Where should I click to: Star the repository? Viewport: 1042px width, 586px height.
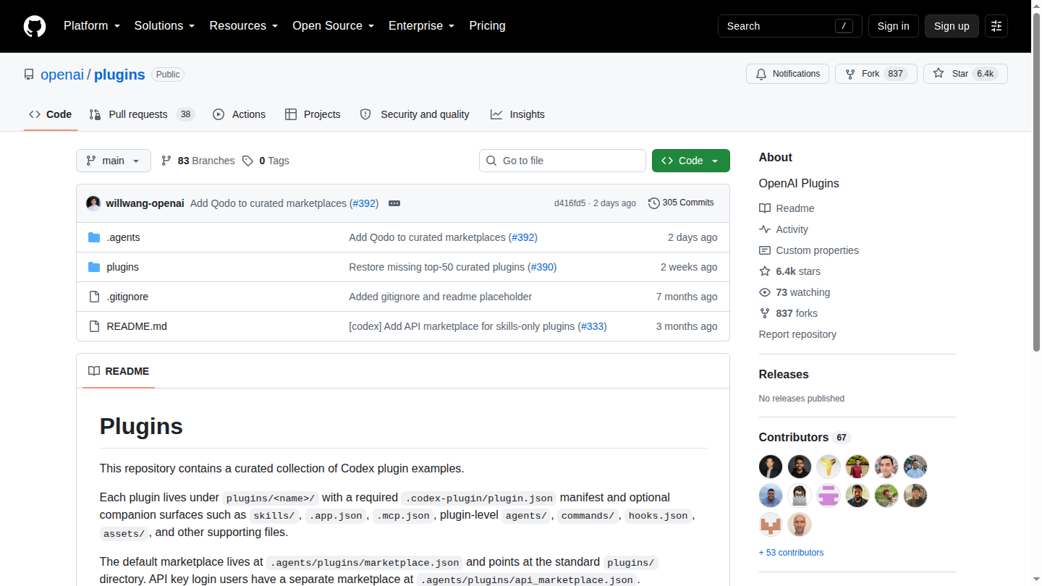pos(965,74)
